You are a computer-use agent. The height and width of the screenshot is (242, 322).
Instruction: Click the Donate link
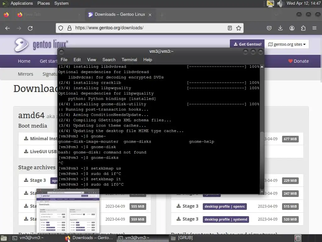pos(298,61)
